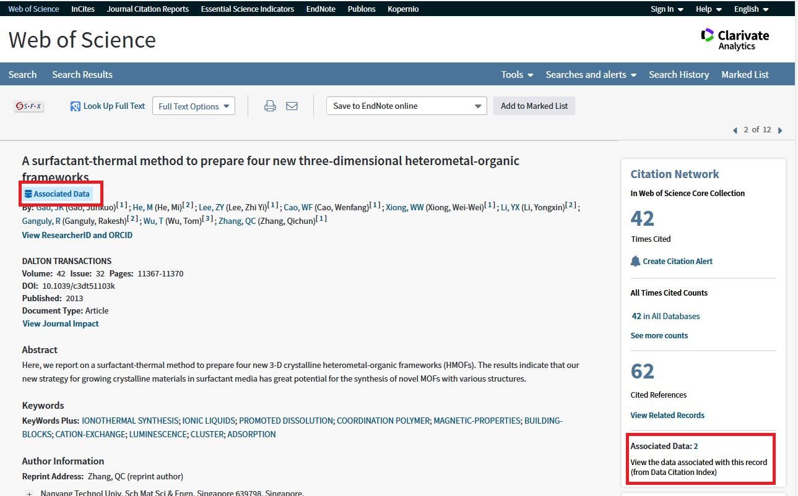Click Add to Marked List button

click(x=534, y=106)
